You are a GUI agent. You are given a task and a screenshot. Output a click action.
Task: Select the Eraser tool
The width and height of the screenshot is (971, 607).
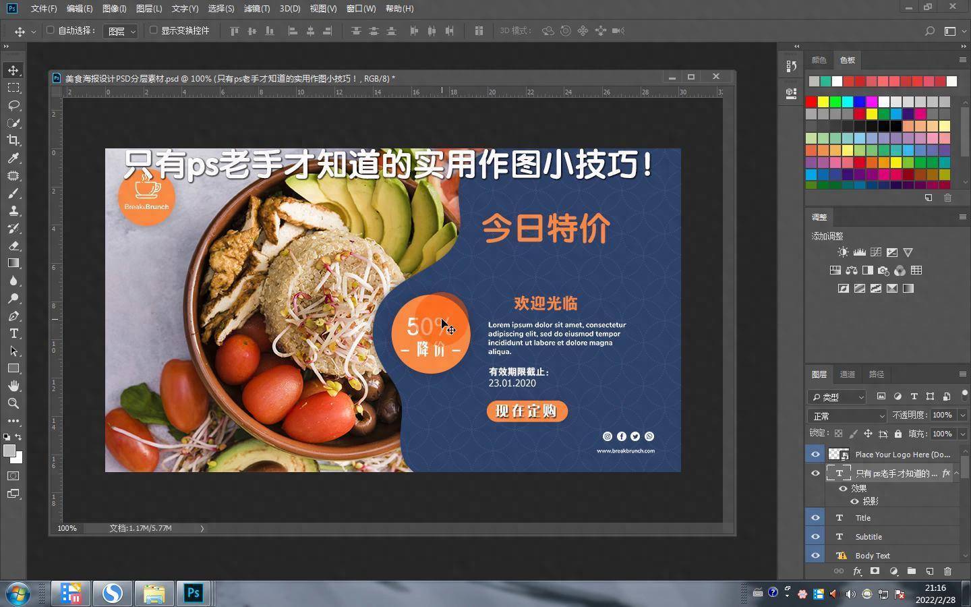13,245
